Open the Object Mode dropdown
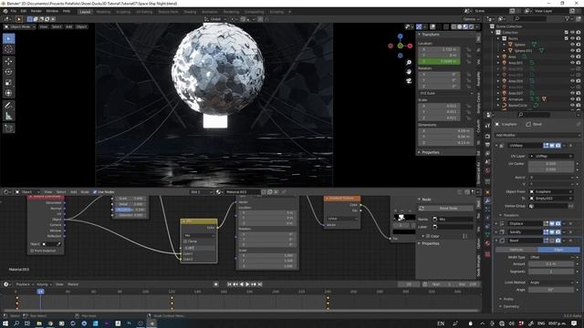Viewport: 584px width, 328px height. pos(20,26)
